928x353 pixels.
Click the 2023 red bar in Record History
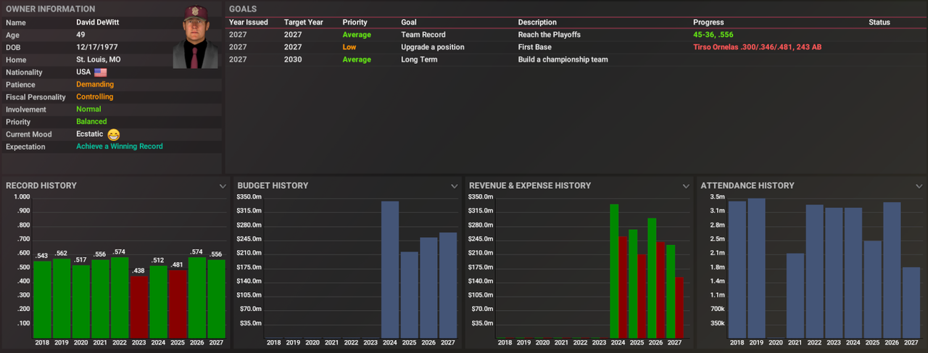(138, 307)
